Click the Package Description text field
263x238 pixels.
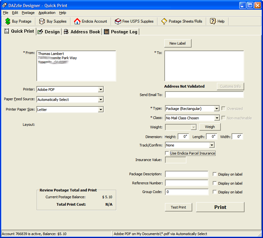[x=187, y=174]
